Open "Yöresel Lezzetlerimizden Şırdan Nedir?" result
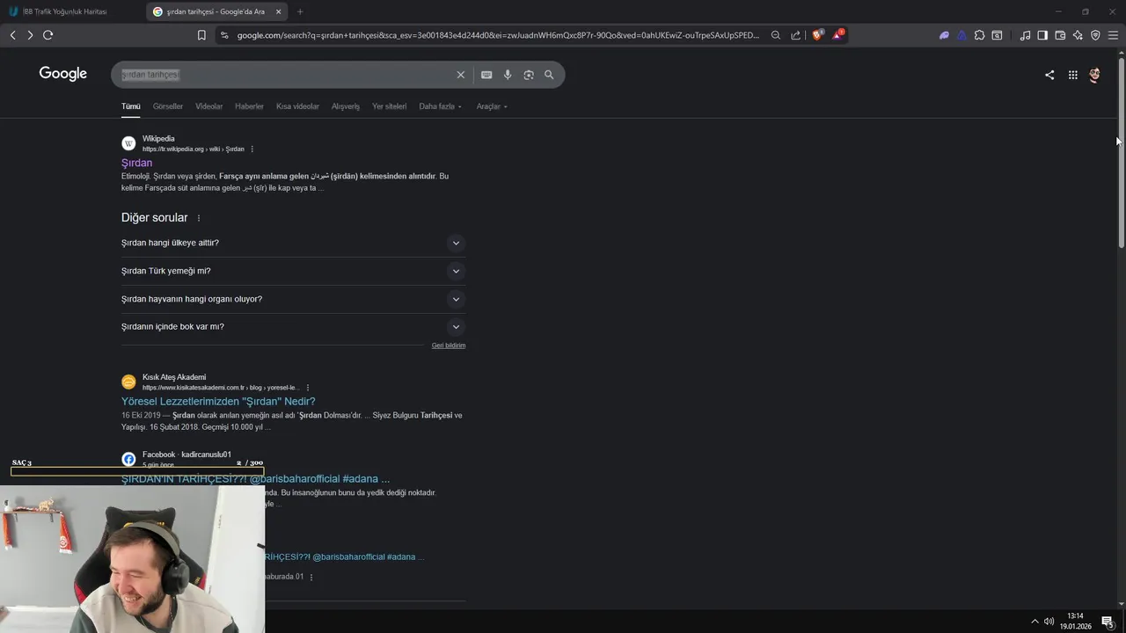 tap(218, 401)
